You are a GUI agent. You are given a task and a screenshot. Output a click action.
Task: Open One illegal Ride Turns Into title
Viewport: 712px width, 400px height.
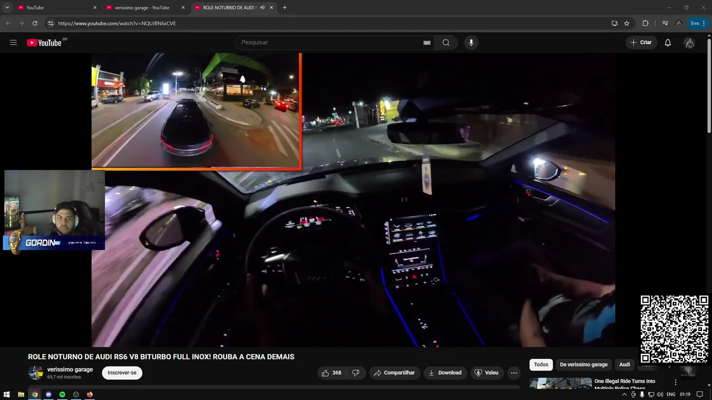tap(625, 381)
